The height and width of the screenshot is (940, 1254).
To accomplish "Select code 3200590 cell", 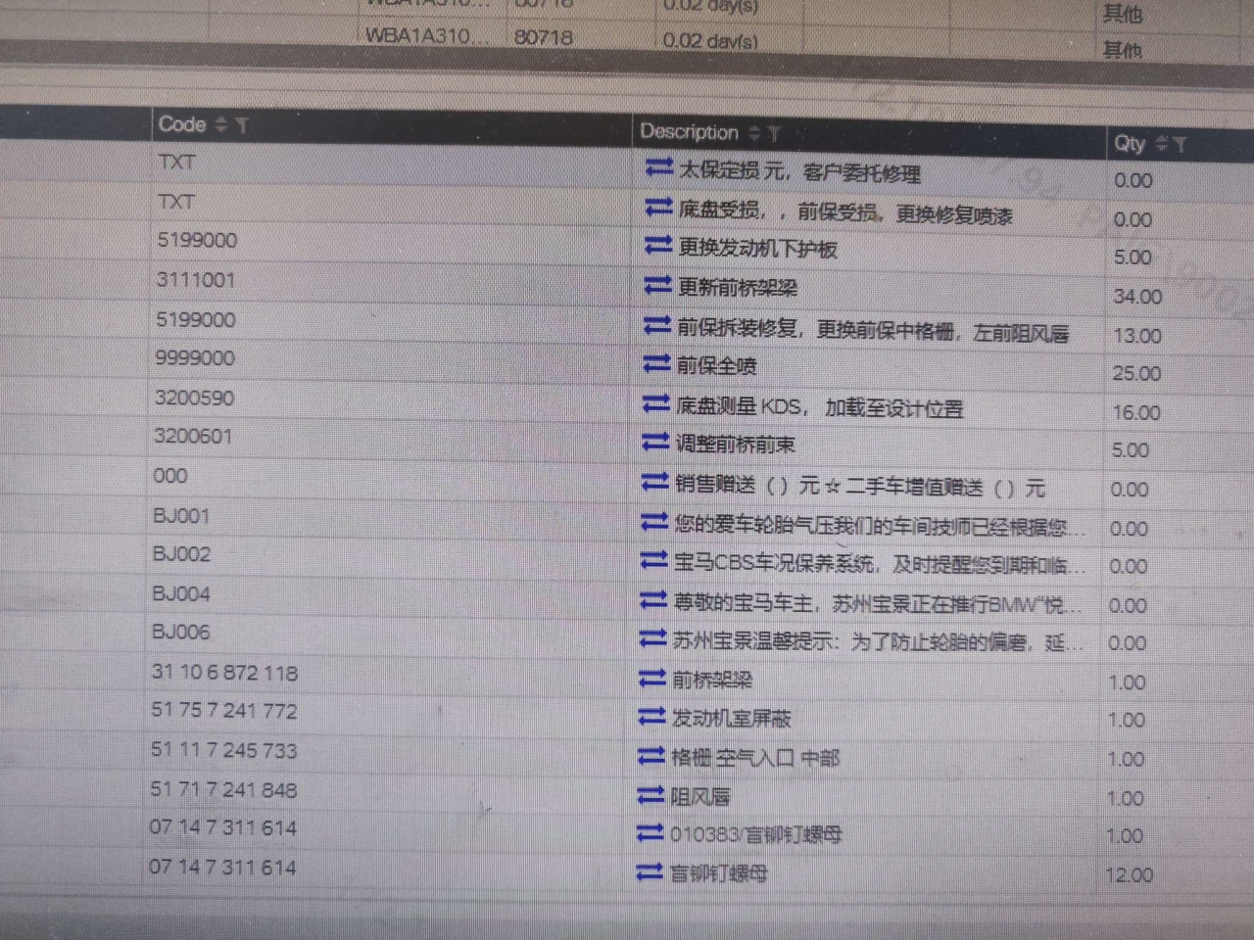I will pos(194,398).
